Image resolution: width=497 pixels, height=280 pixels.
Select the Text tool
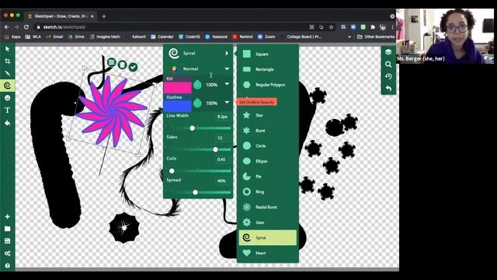coord(7,110)
